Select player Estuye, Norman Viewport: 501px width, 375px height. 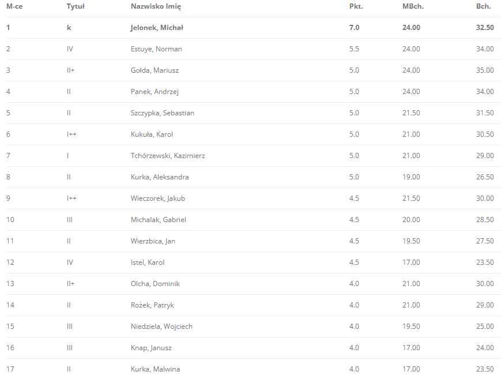click(x=156, y=49)
